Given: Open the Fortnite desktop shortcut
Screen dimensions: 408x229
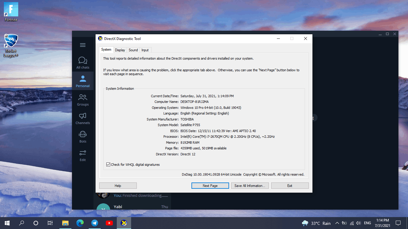Looking at the screenshot, I should [11, 12].
